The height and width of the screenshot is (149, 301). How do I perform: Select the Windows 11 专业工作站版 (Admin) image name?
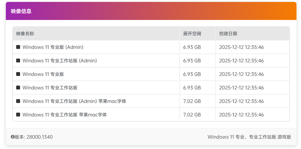tap(60, 61)
